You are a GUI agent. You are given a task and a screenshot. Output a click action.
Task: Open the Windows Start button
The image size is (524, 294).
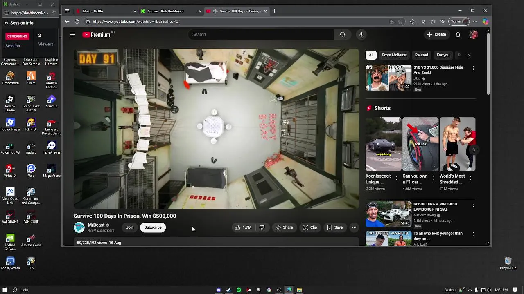5,290
